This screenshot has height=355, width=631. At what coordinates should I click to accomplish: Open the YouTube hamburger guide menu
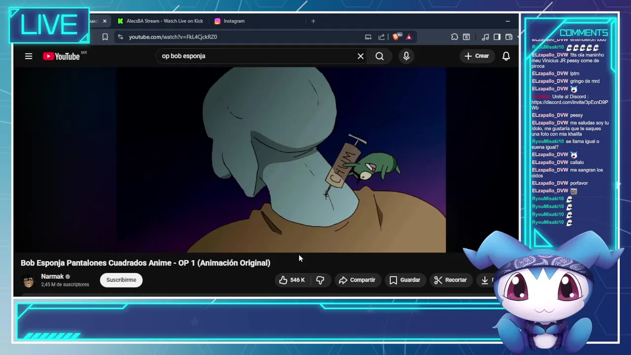(29, 56)
